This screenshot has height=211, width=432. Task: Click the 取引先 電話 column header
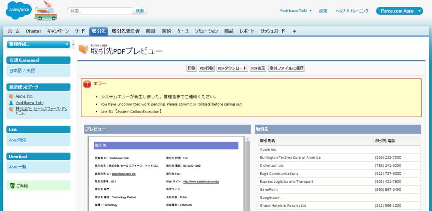[397, 141]
